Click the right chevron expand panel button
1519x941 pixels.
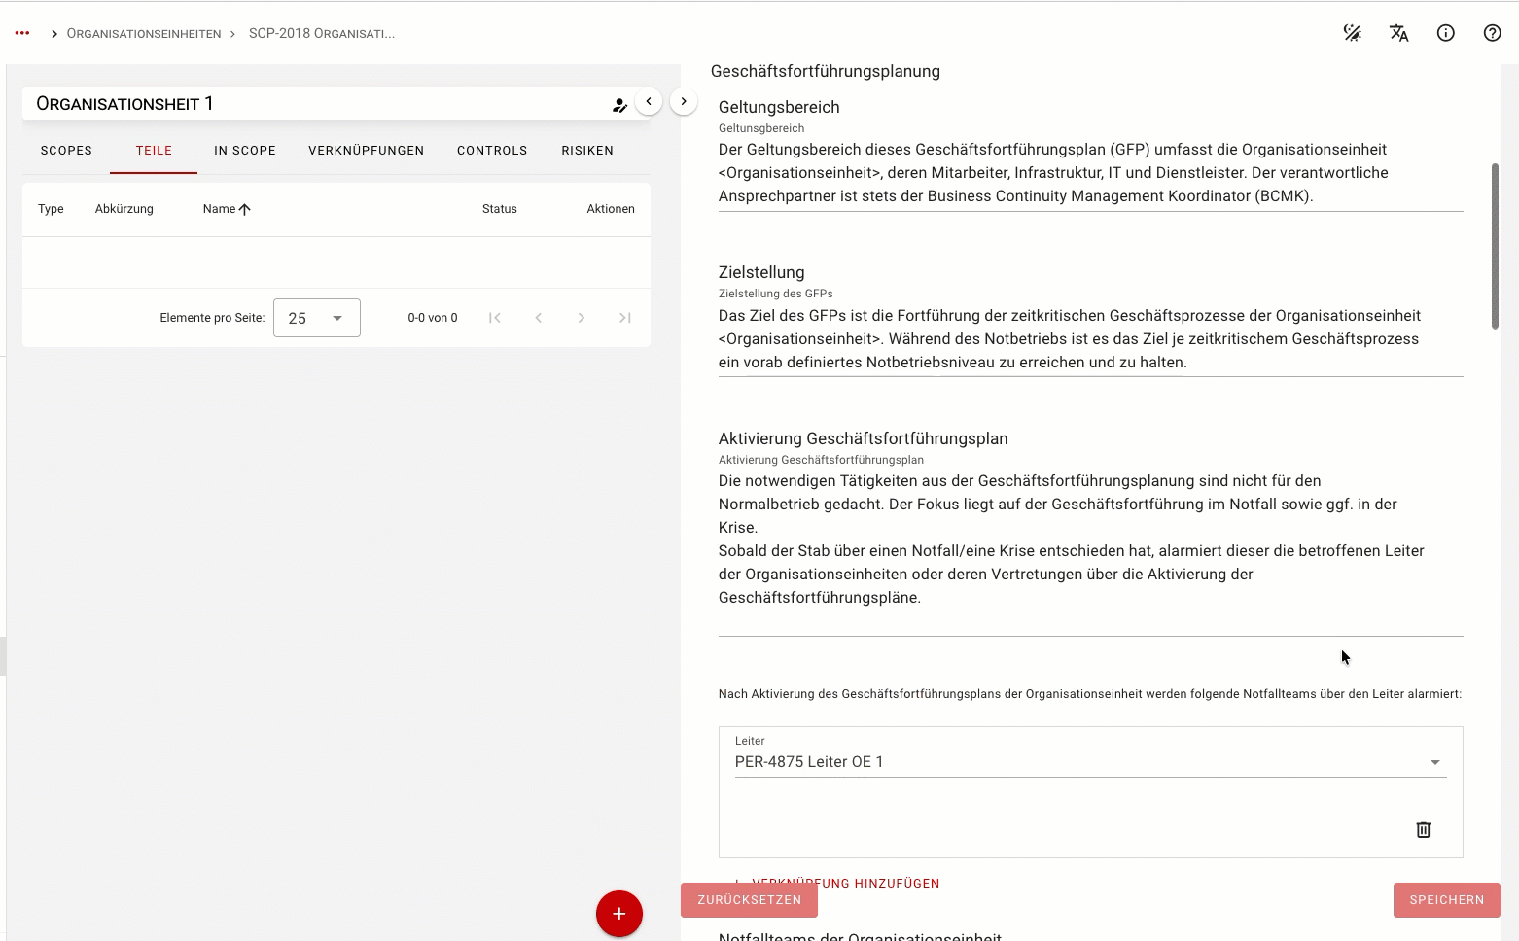pos(684,101)
